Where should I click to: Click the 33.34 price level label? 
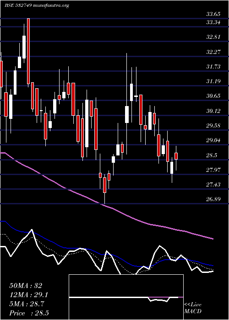click(213, 22)
